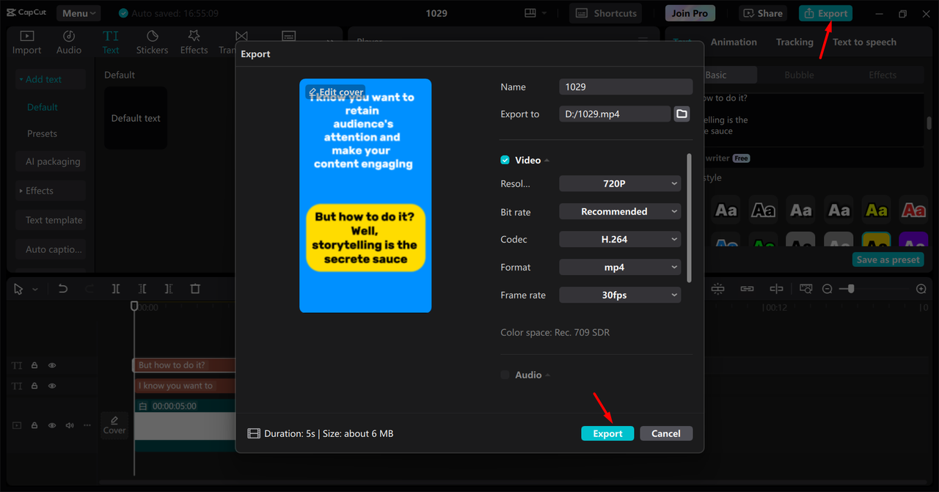Click the video track type icon

[17, 425]
